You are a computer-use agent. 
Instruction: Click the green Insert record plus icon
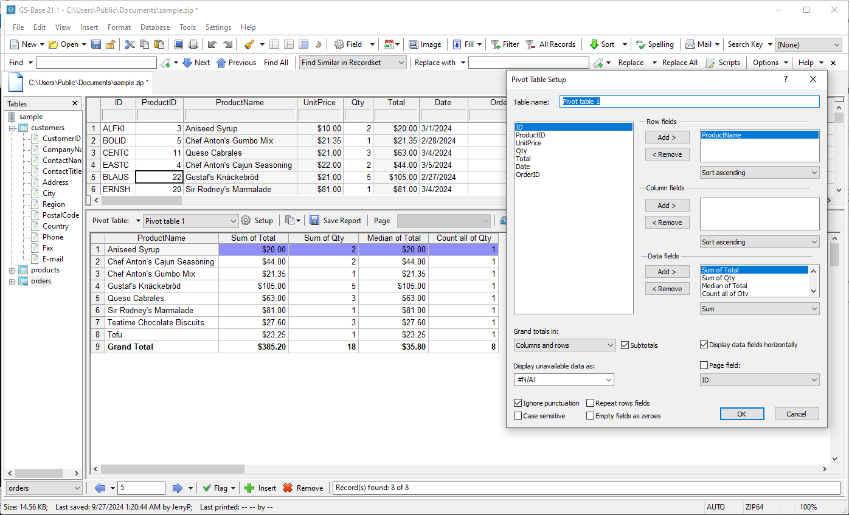pyautogui.click(x=249, y=488)
